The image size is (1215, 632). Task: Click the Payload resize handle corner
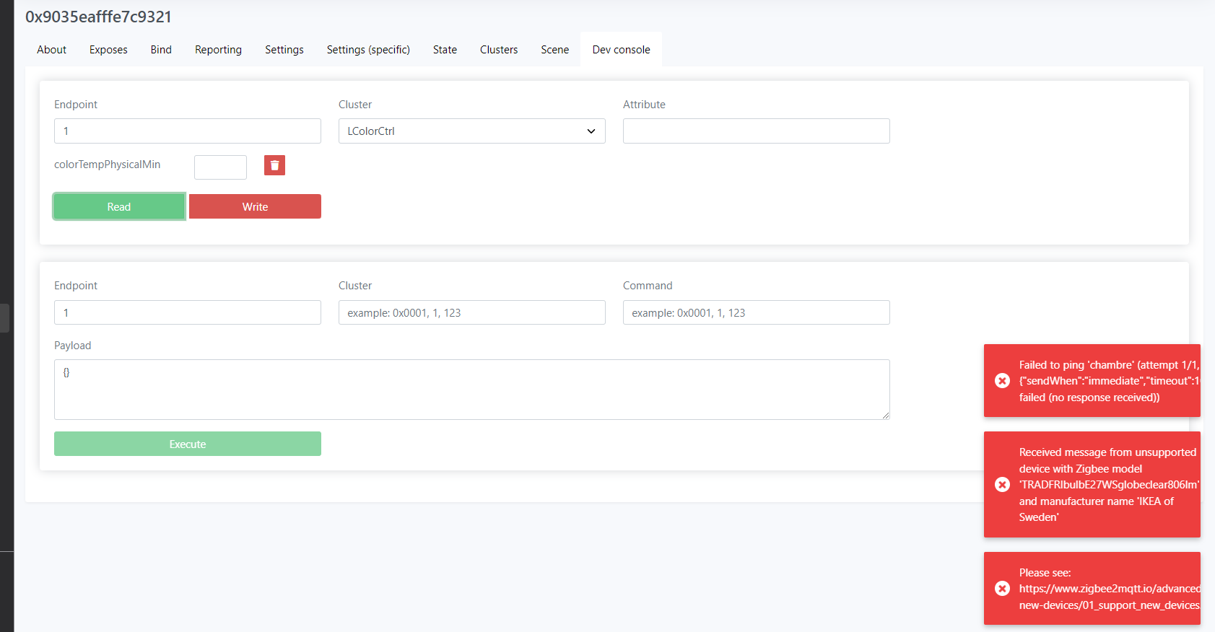click(x=885, y=415)
